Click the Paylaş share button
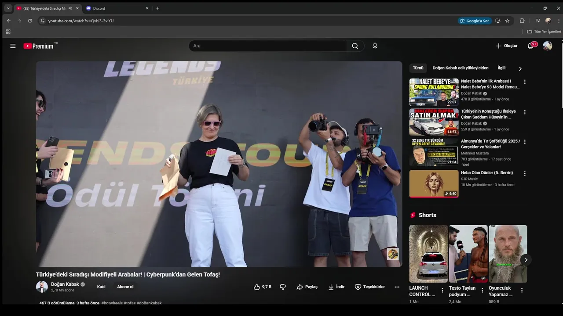The height and width of the screenshot is (316, 563). click(x=307, y=287)
